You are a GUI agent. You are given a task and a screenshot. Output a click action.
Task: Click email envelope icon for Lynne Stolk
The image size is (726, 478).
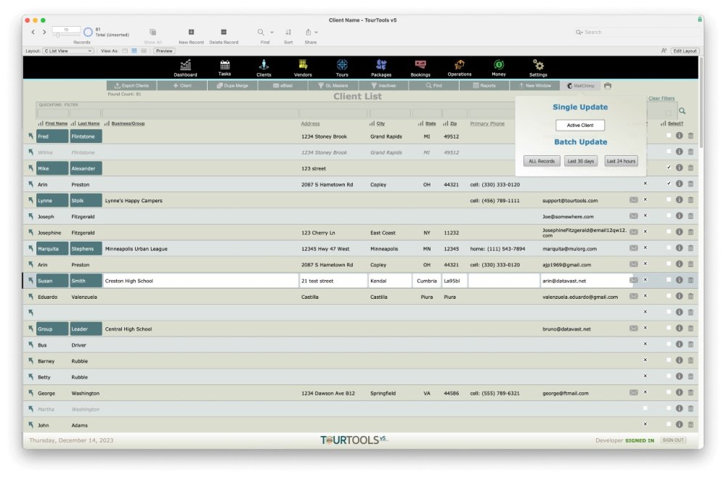click(x=633, y=200)
